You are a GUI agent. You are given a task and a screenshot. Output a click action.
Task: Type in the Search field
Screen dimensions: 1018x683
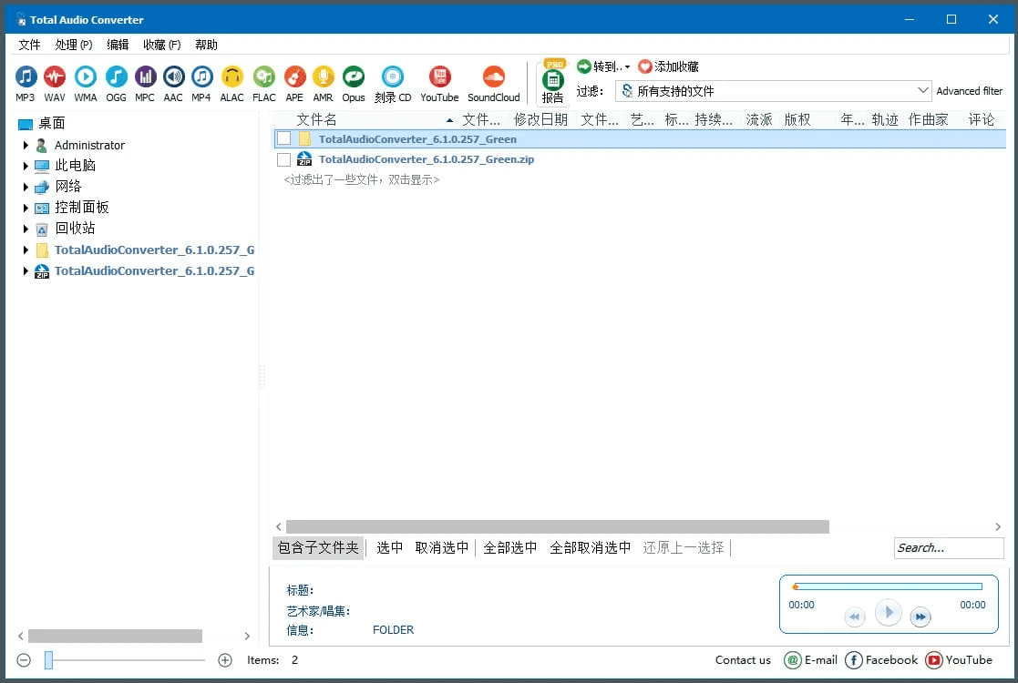948,547
